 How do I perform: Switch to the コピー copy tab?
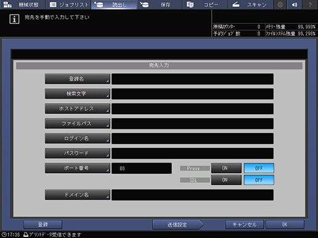[205, 4]
